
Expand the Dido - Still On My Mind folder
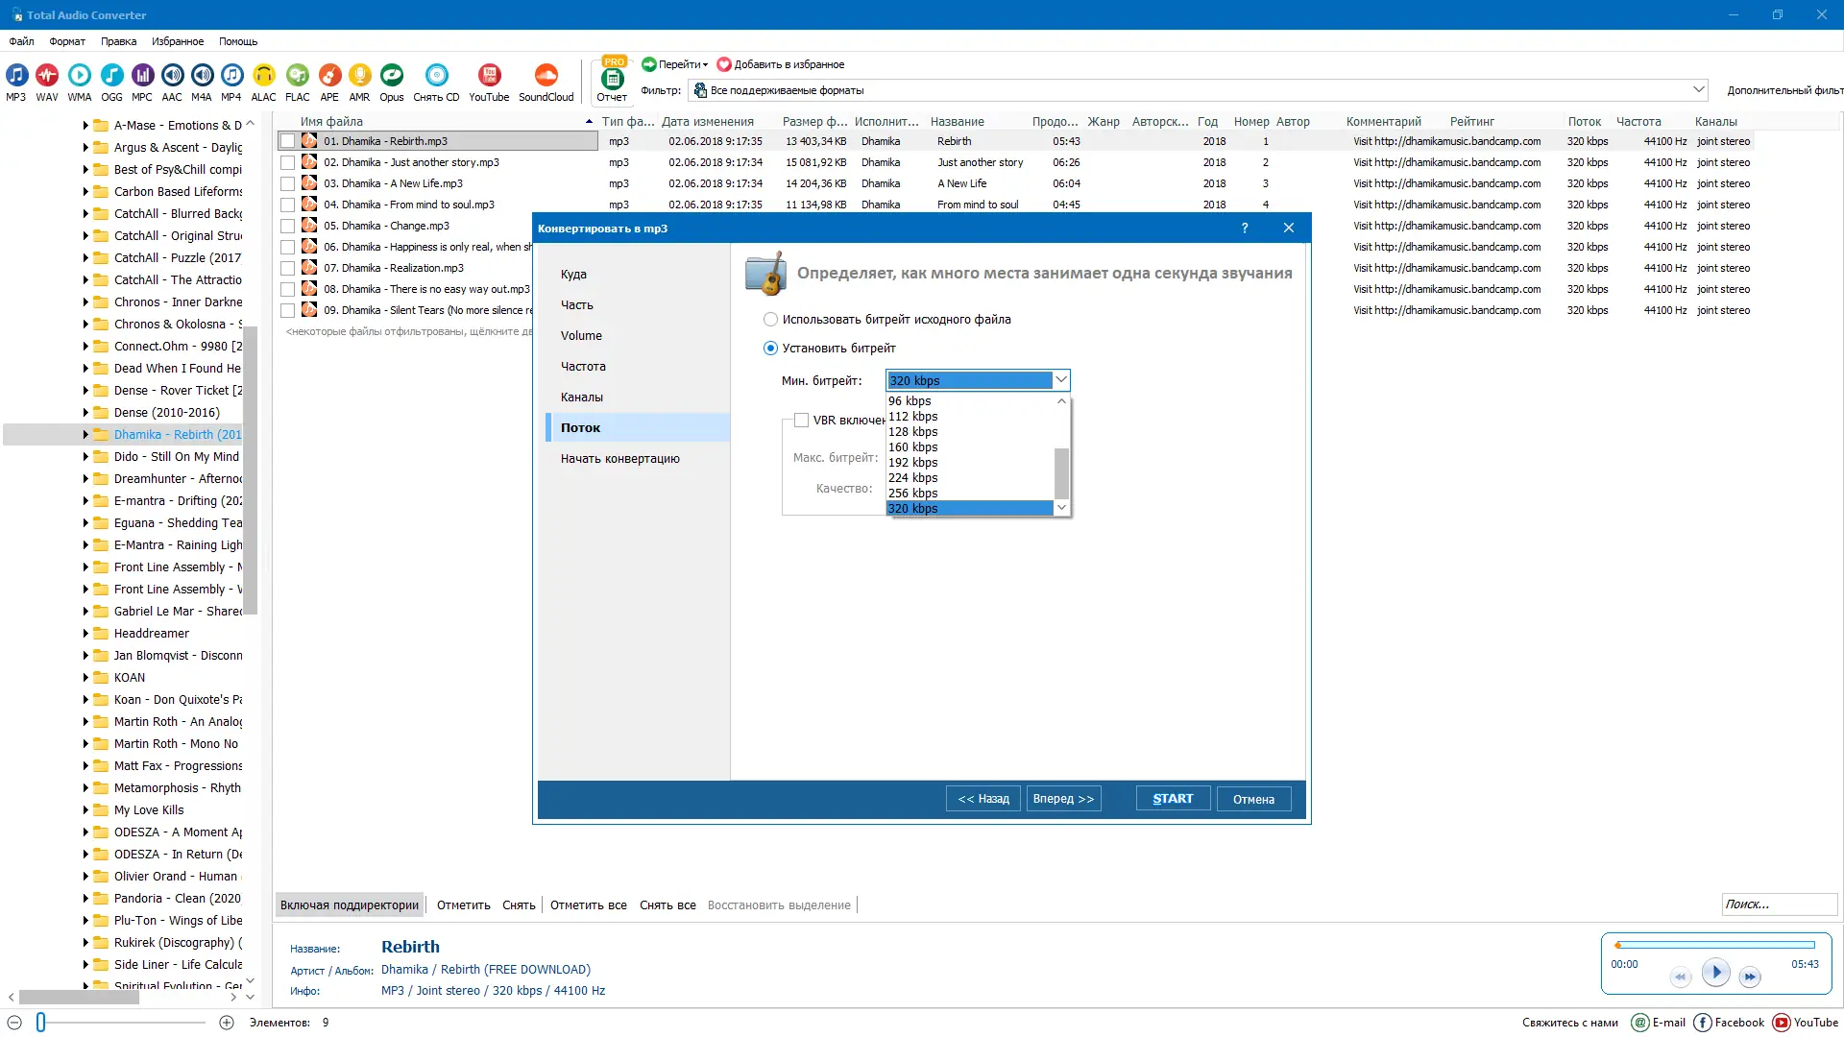click(85, 457)
